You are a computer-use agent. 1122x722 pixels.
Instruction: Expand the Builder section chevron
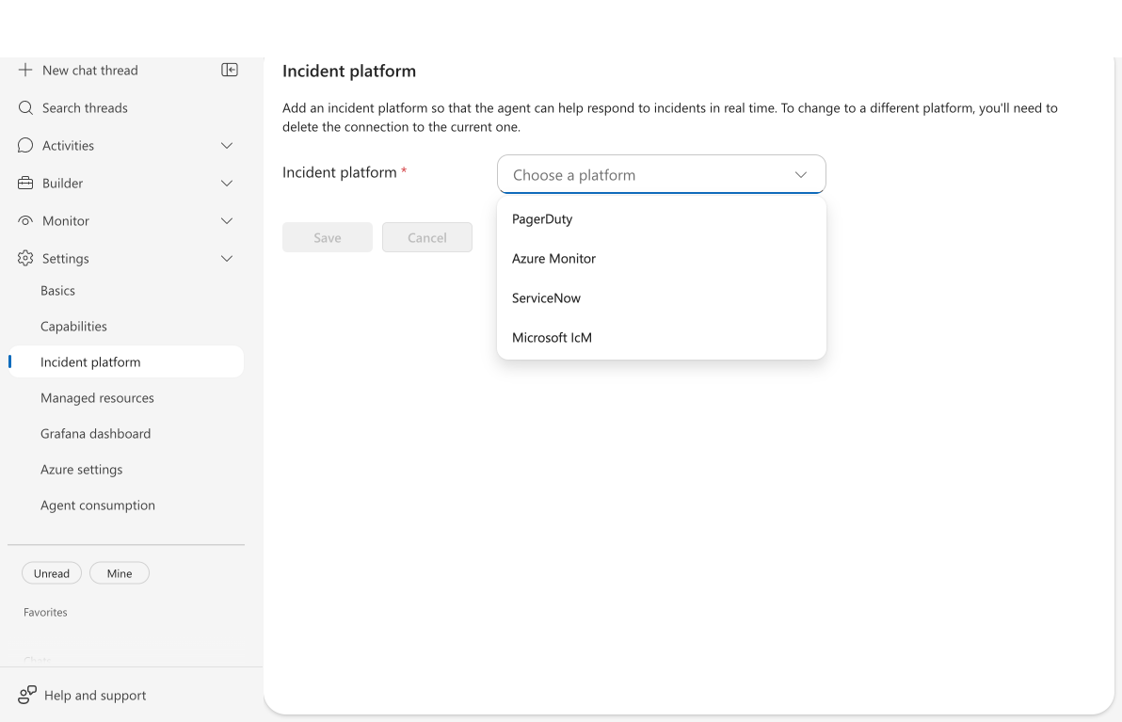227,184
